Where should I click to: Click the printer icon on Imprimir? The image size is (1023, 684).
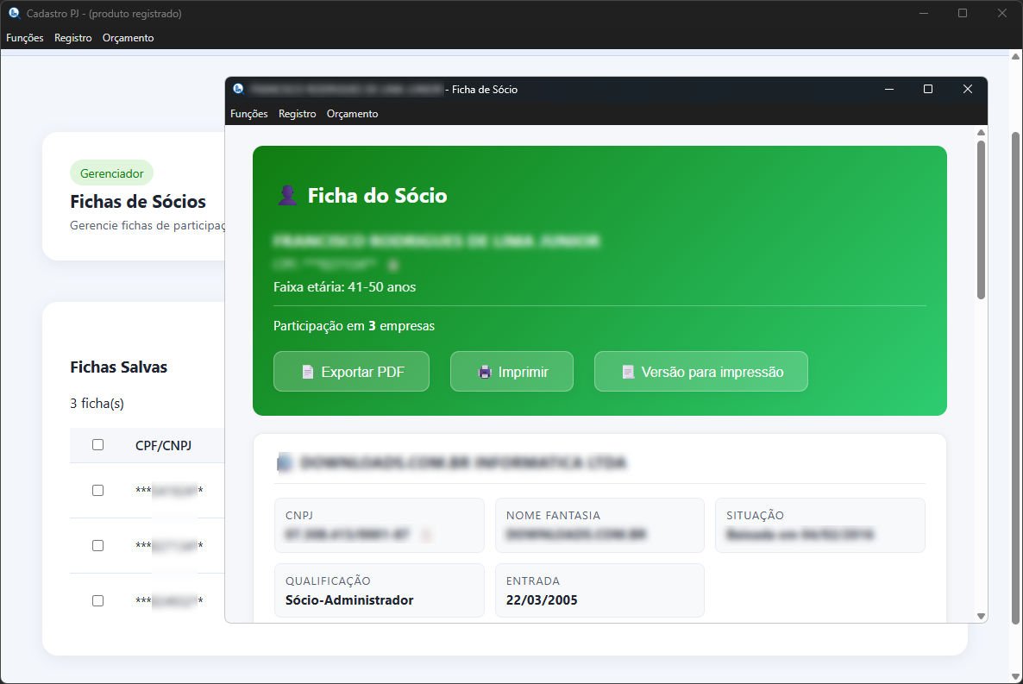485,373
